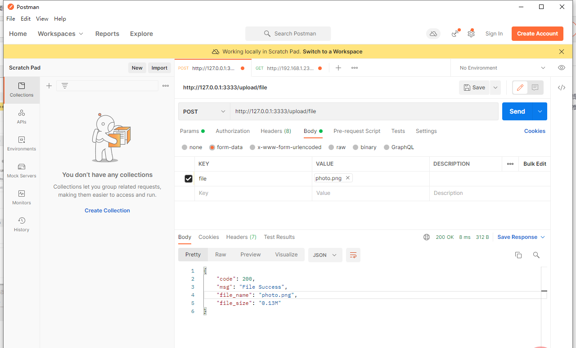Select the GraphQL body type
The image size is (576, 348).
pyautogui.click(x=399, y=147)
